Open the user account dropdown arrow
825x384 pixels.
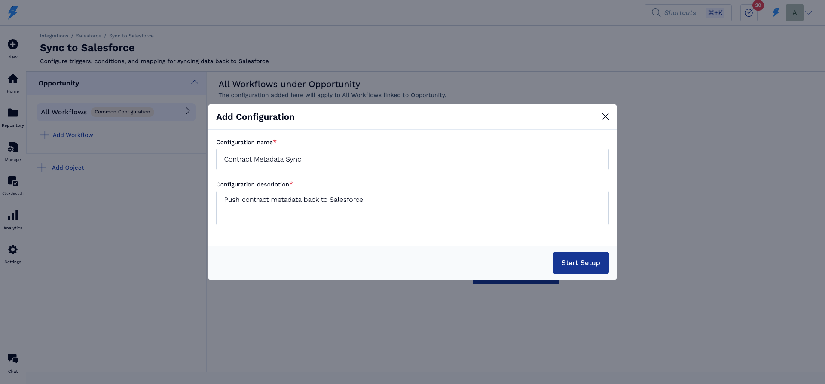(x=809, y=13)
